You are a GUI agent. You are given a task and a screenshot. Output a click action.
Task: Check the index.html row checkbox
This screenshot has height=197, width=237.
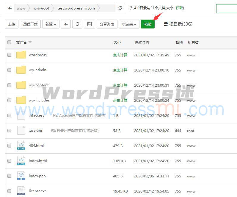(9, 161)
